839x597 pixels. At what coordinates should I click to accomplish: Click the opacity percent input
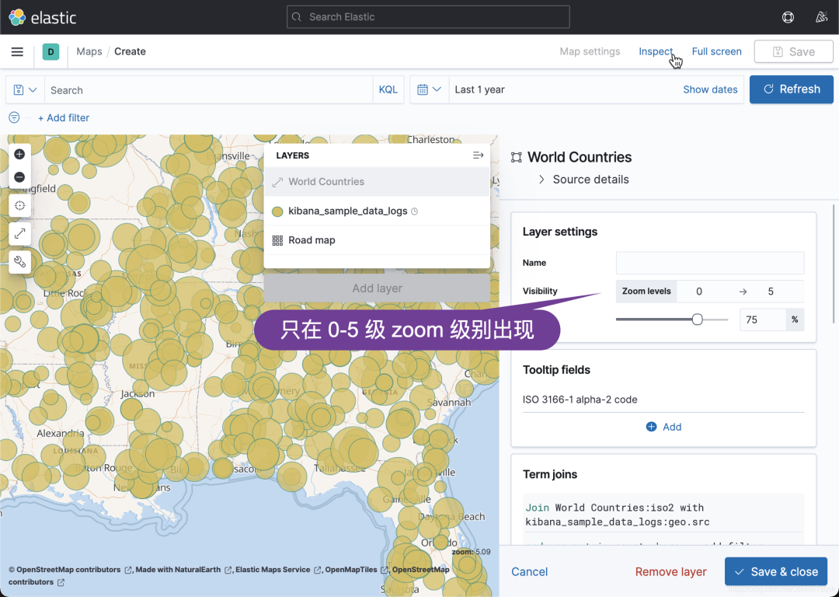pyautogui.click(x=763, y=319)
